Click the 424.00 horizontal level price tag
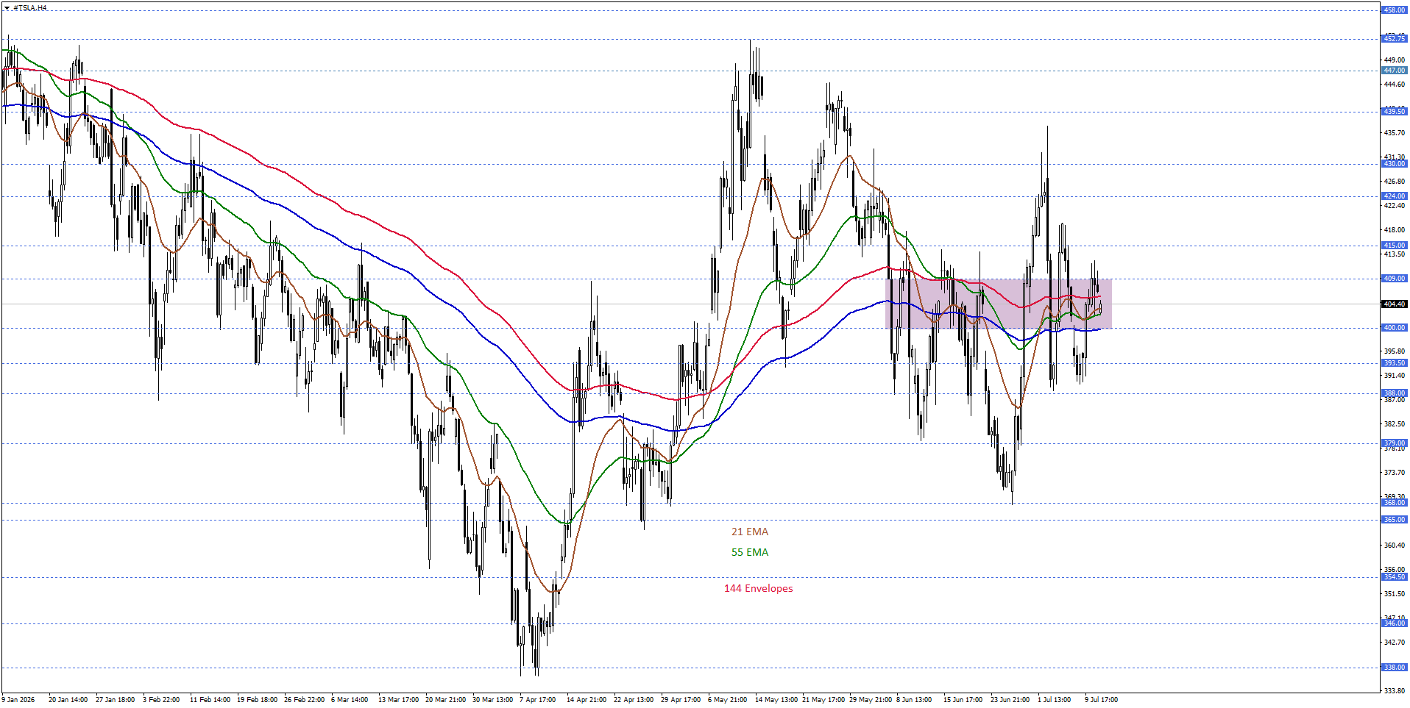The height and width of the screenshot is (708, 1410). pos(1395,196)
